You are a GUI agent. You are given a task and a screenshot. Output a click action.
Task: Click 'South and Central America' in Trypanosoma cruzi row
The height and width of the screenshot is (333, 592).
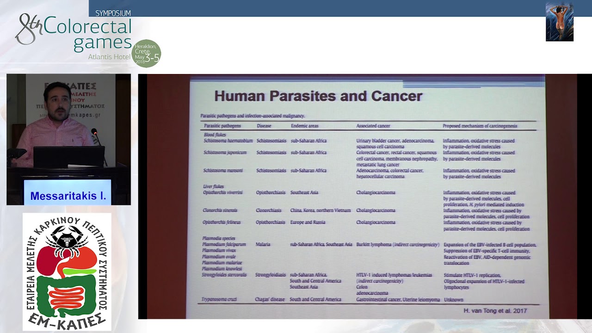[315, 300]
